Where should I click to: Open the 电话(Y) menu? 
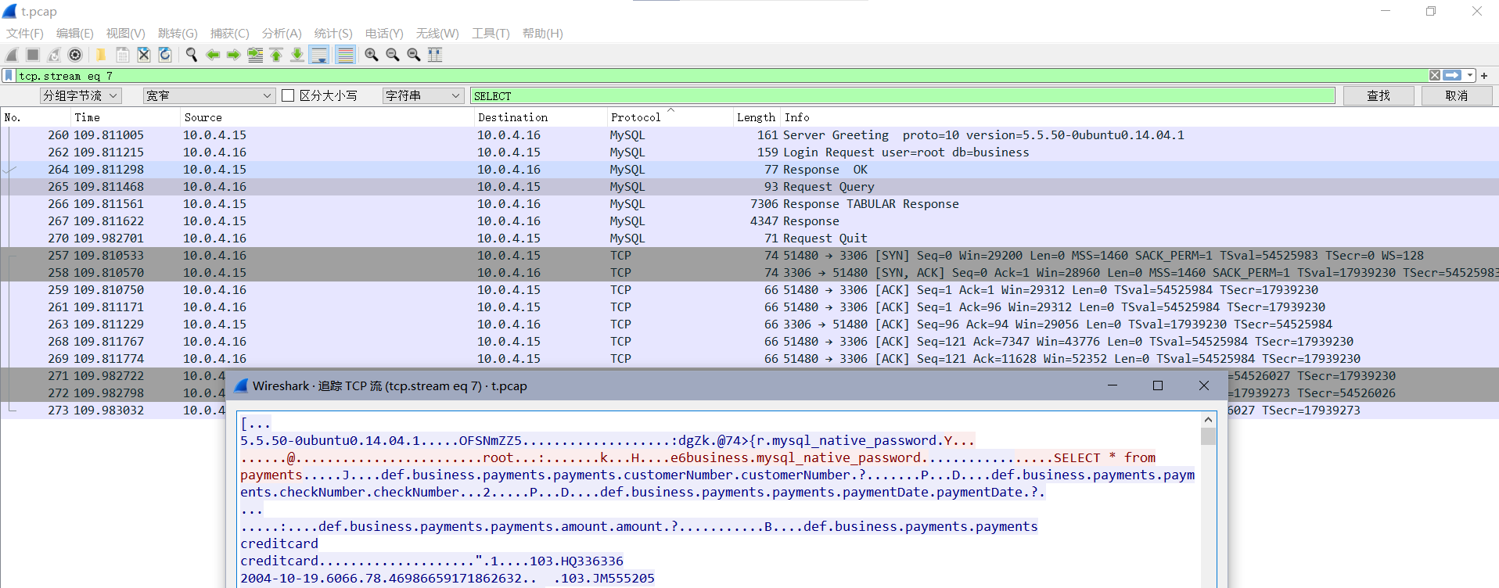[384, 34]
